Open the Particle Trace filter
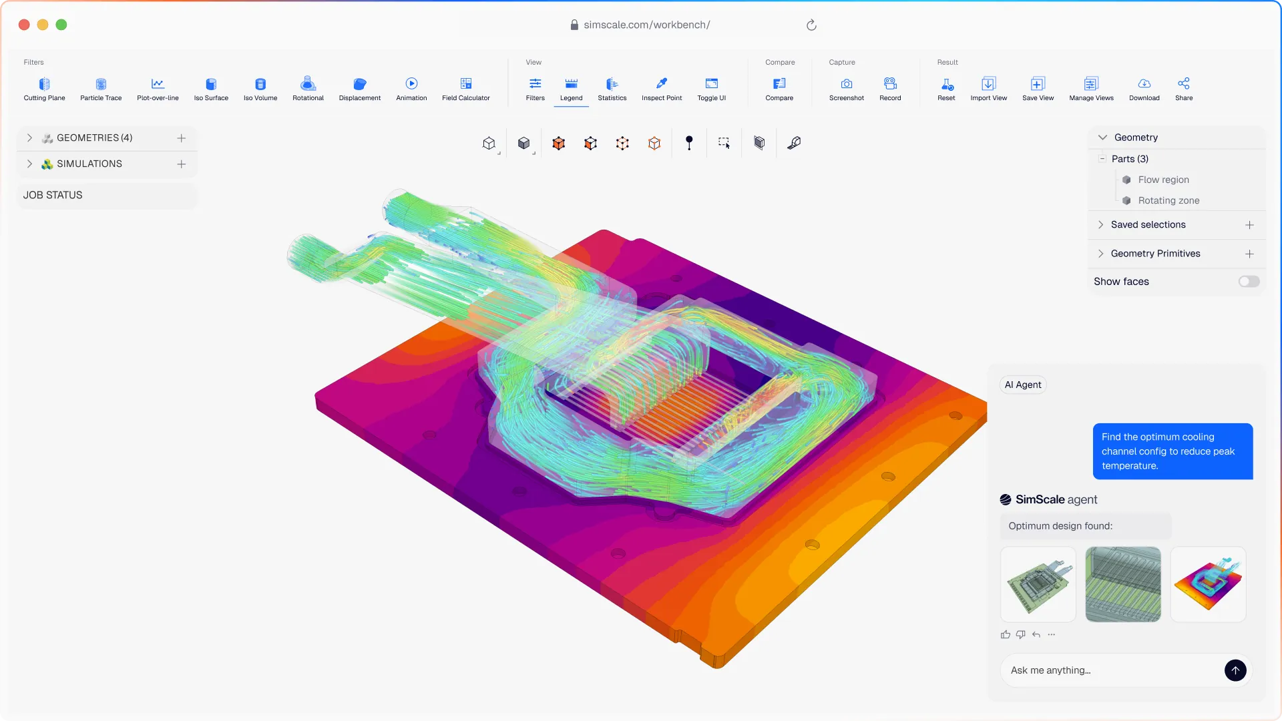1282x721 pixels. point(101,89)
